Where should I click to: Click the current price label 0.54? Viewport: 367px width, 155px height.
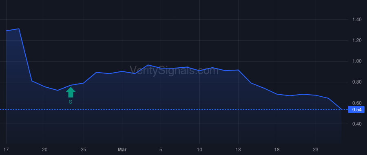coord(357,110)
